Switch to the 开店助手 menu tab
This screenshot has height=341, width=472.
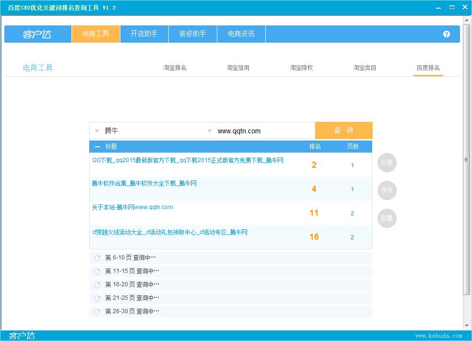144,34
